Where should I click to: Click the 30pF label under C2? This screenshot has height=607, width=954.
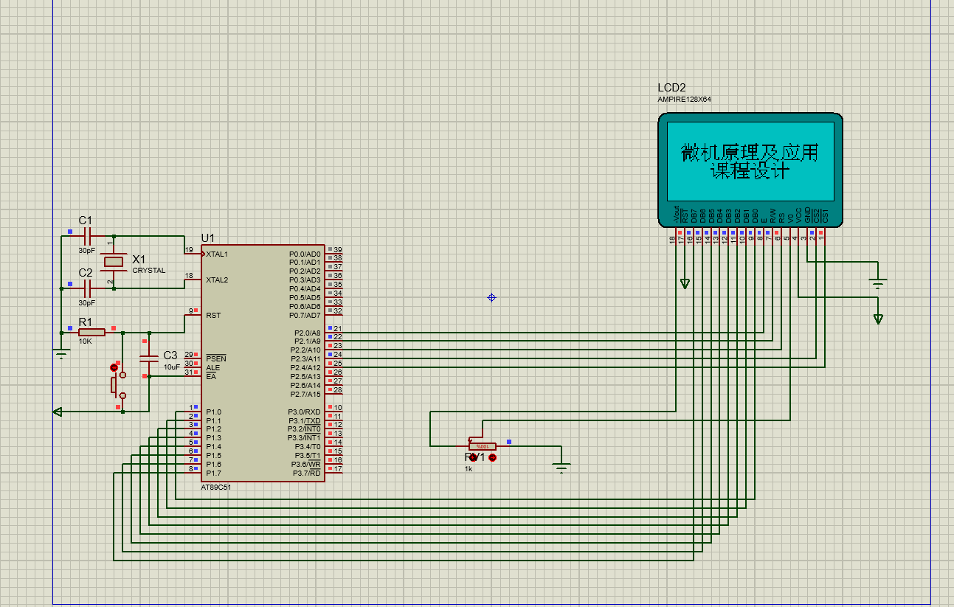point(87,302)
